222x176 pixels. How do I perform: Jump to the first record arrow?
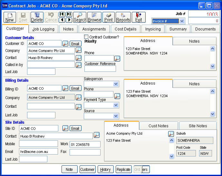pyautogui.click(x=62, y=14)
